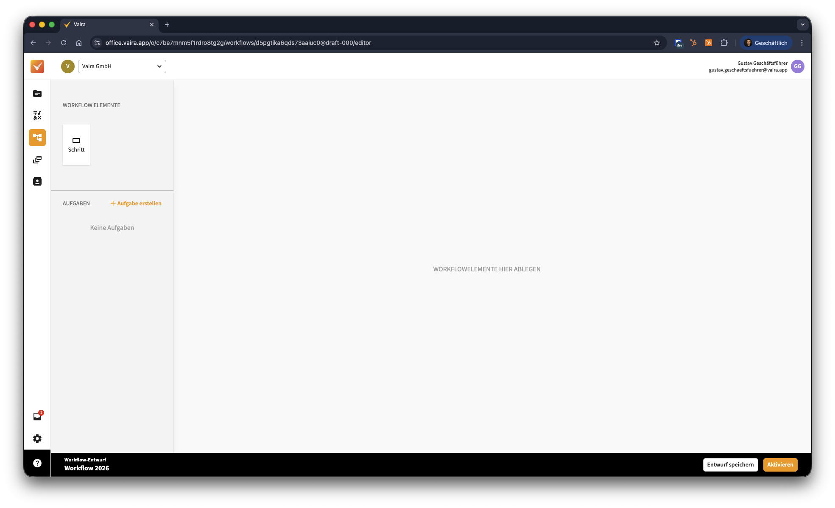Open the inbox with notification badge
Screen dimensions: 835x508
pyautogui.click(x=37, y=416)
